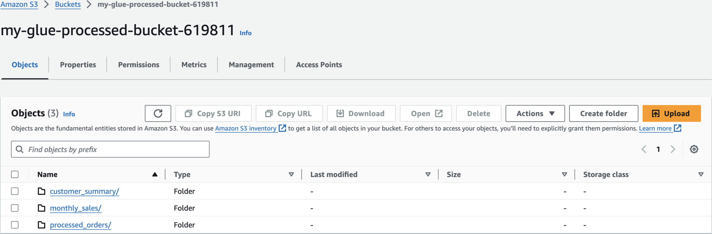
Task: Click the processed_orders folder icon
Action: pyautogui.click(x=42, y=225)
